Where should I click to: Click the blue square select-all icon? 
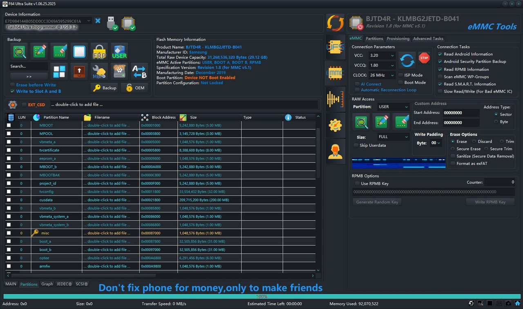pos(79,52)
